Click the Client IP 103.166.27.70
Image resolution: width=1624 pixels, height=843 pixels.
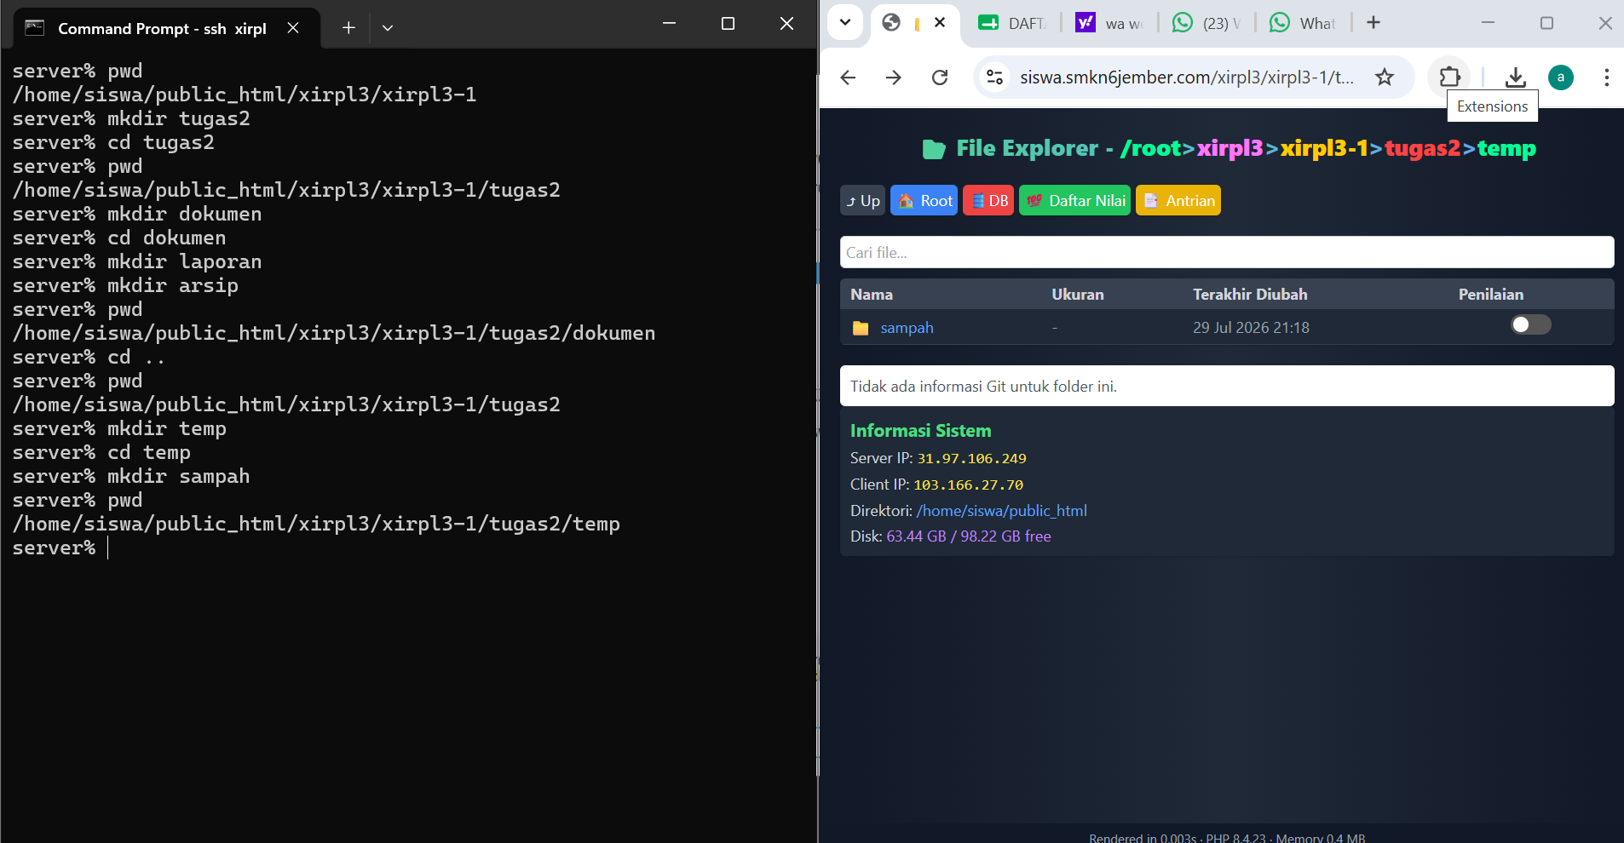pyautogui.click(x=968, y=485)
